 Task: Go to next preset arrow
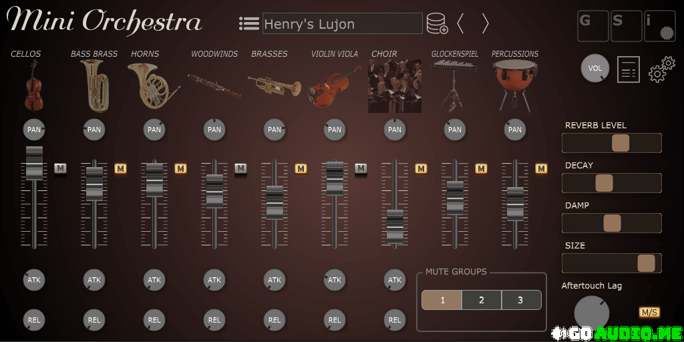point(485,23)
